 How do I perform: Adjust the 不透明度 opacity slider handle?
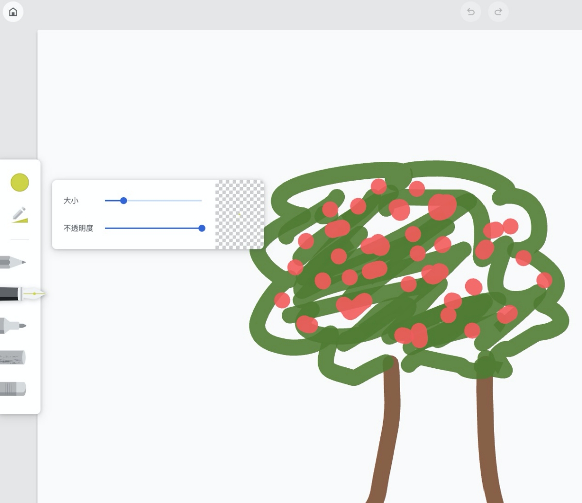point(202,228)
